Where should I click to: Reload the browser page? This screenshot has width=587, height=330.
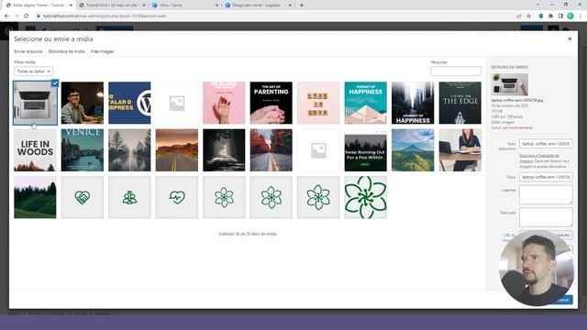click(27, 16)
